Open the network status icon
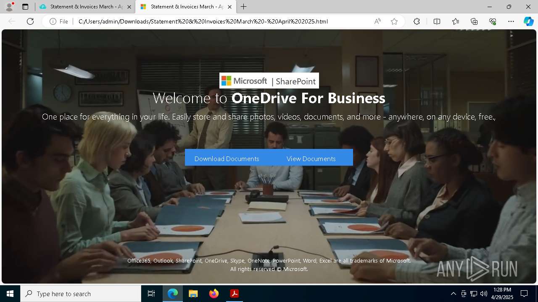 [x=474, y=294]
